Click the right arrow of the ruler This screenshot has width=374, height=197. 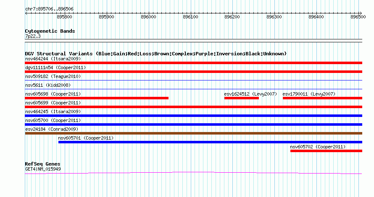point(361,13)
